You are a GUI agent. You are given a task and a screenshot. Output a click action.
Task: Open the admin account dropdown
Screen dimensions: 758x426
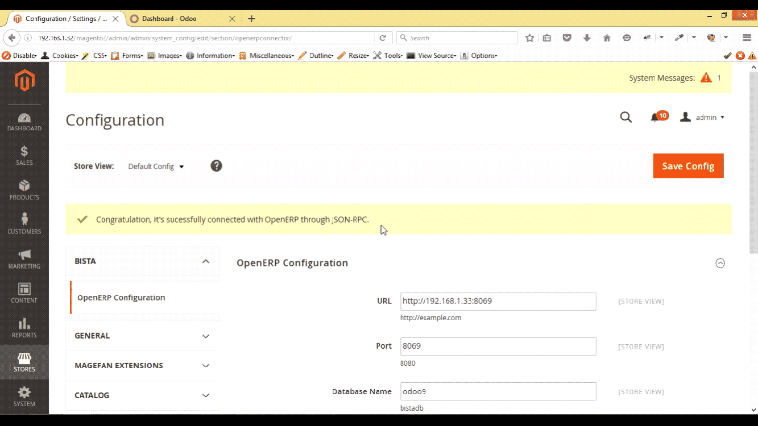[x=702, y=117]
